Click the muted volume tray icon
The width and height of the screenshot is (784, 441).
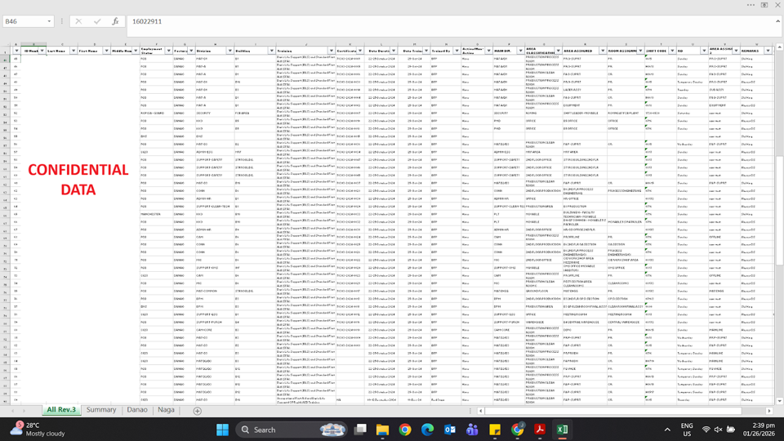pos(719,430)
